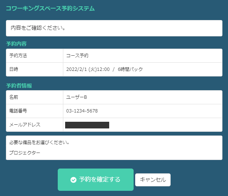The image size is (228, 196).
Task: Click the 名前 row label
Action: 14,97
